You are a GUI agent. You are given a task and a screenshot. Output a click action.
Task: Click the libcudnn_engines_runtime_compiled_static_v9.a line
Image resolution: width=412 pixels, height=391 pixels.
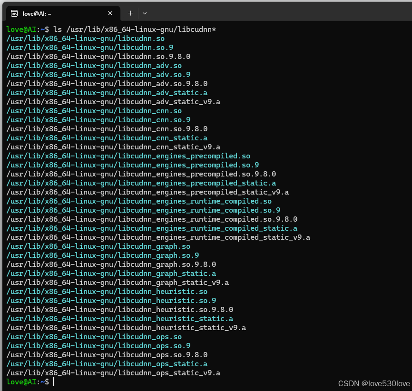click(158, 237)
